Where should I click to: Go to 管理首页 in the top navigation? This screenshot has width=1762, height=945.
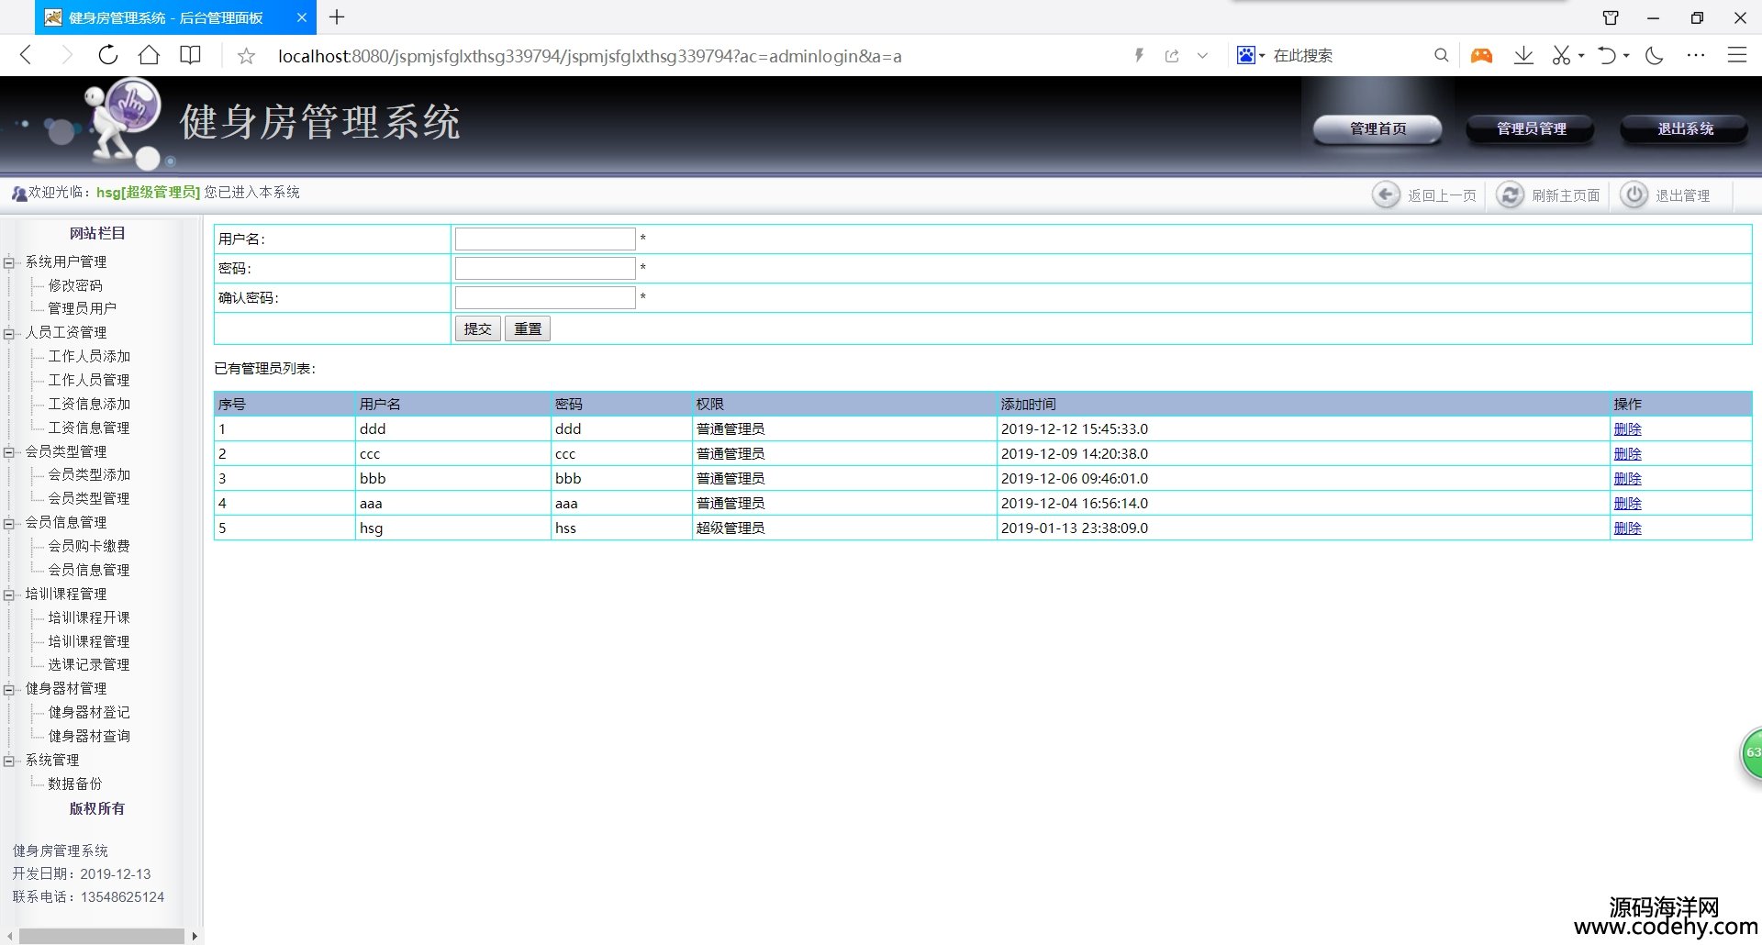click(1377, 128)
